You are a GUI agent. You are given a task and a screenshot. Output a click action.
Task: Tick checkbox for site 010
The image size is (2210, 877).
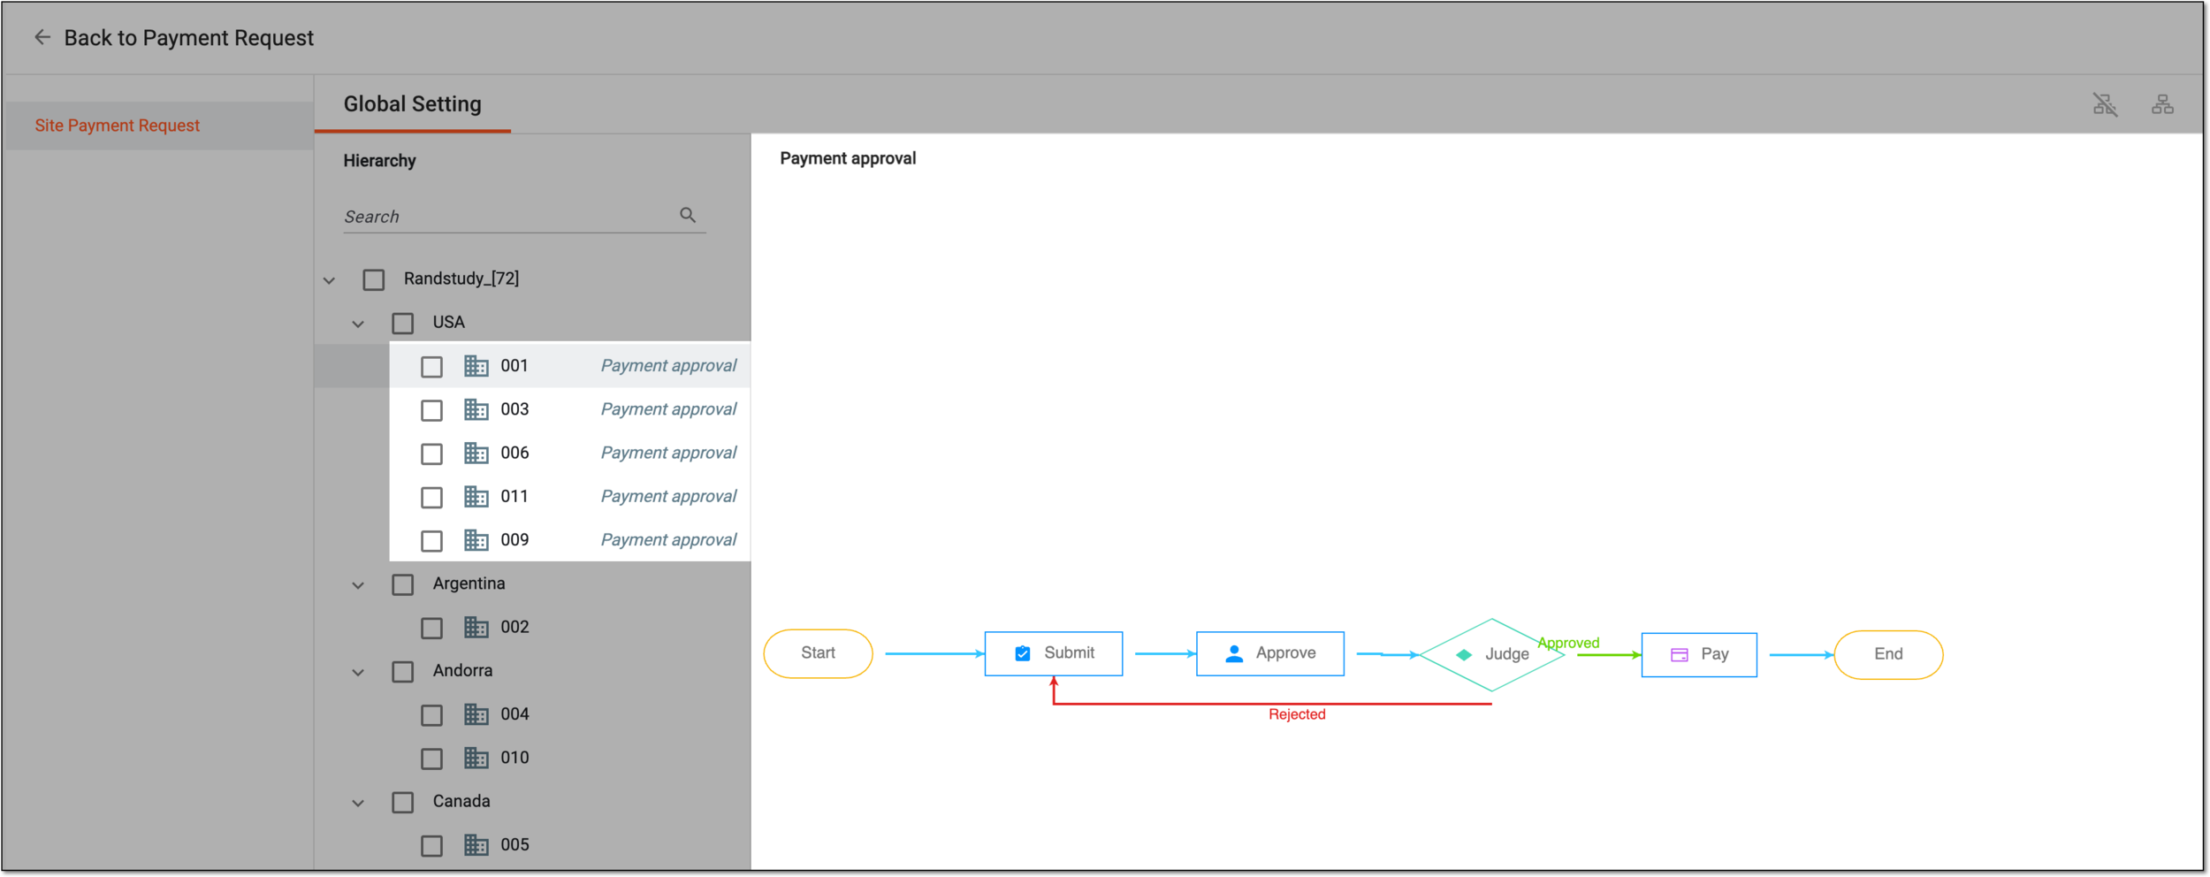coord(431,759)
